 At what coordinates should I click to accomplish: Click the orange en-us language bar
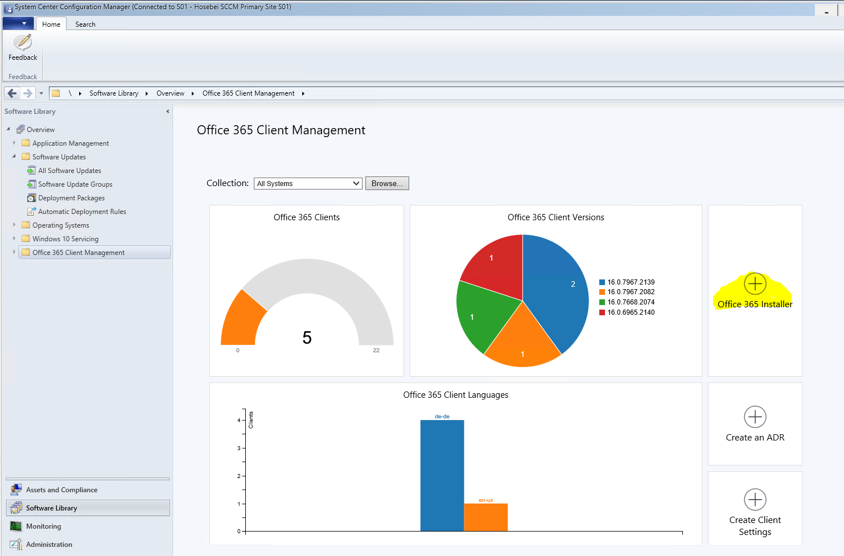pos(486,517)
